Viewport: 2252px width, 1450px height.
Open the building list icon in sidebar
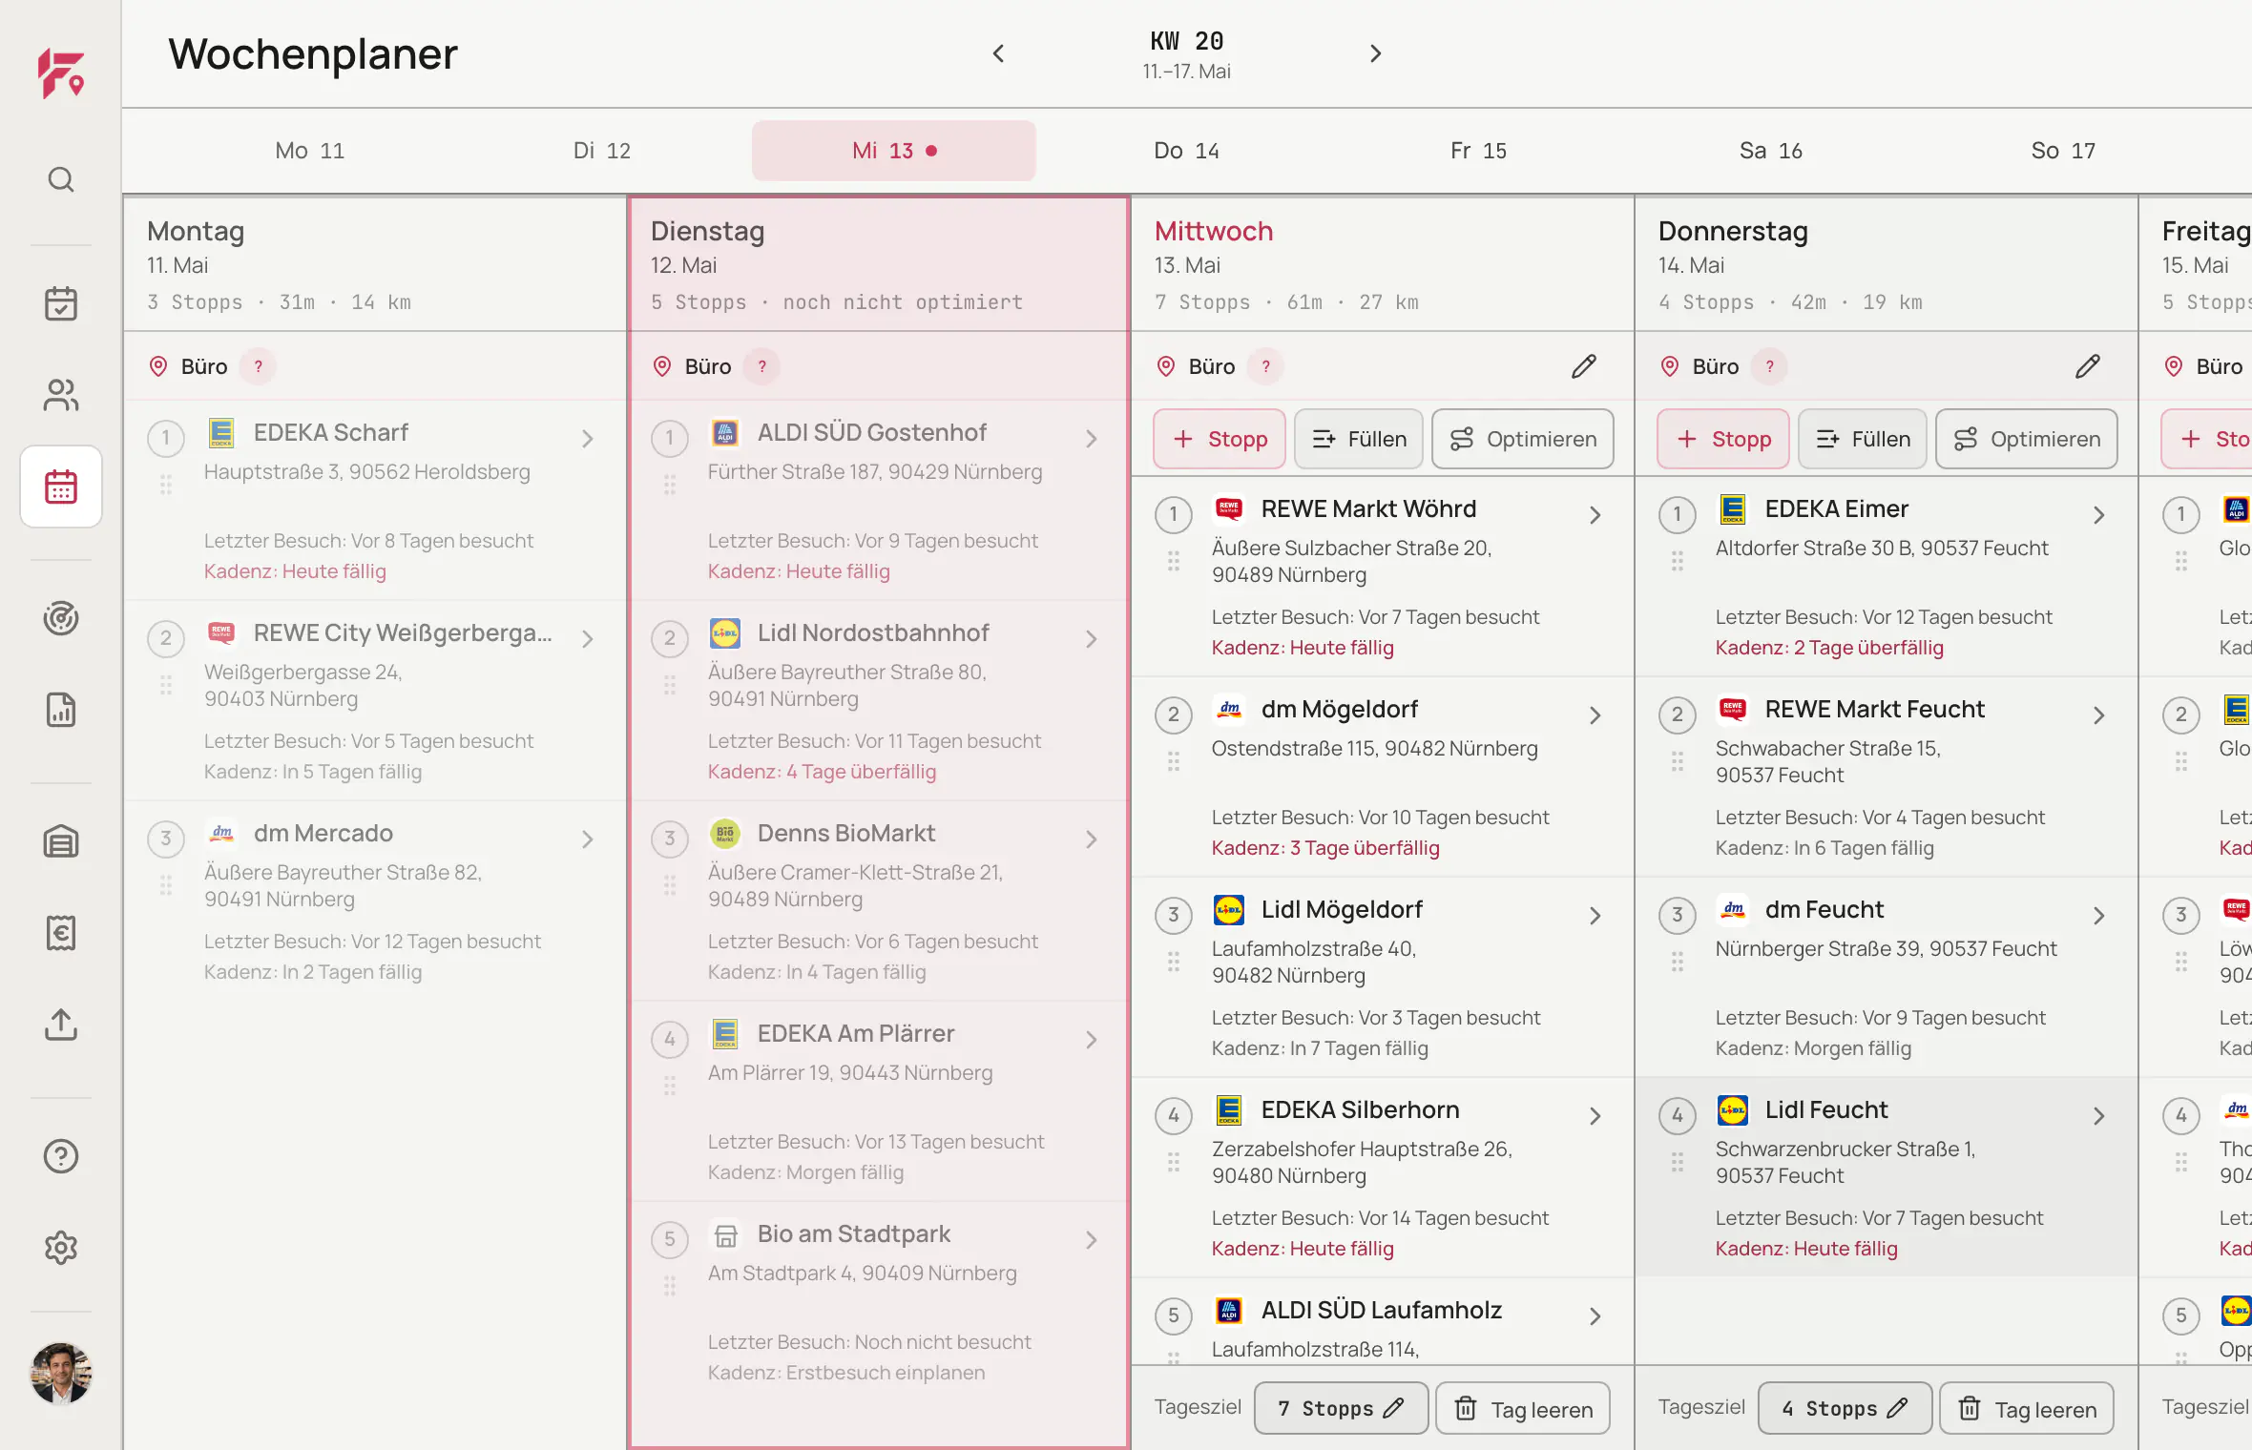(x=61, y=841)
